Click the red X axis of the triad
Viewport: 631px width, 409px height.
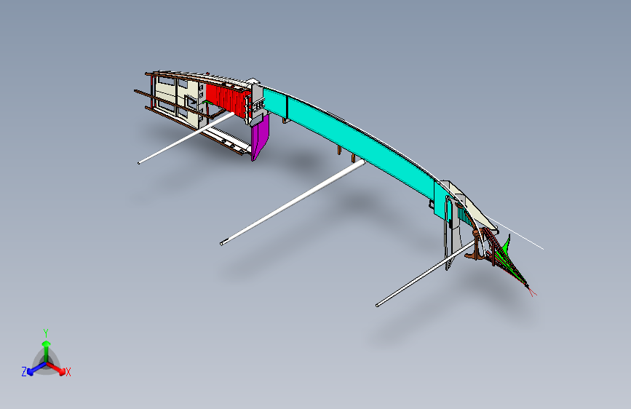(56, 368)
